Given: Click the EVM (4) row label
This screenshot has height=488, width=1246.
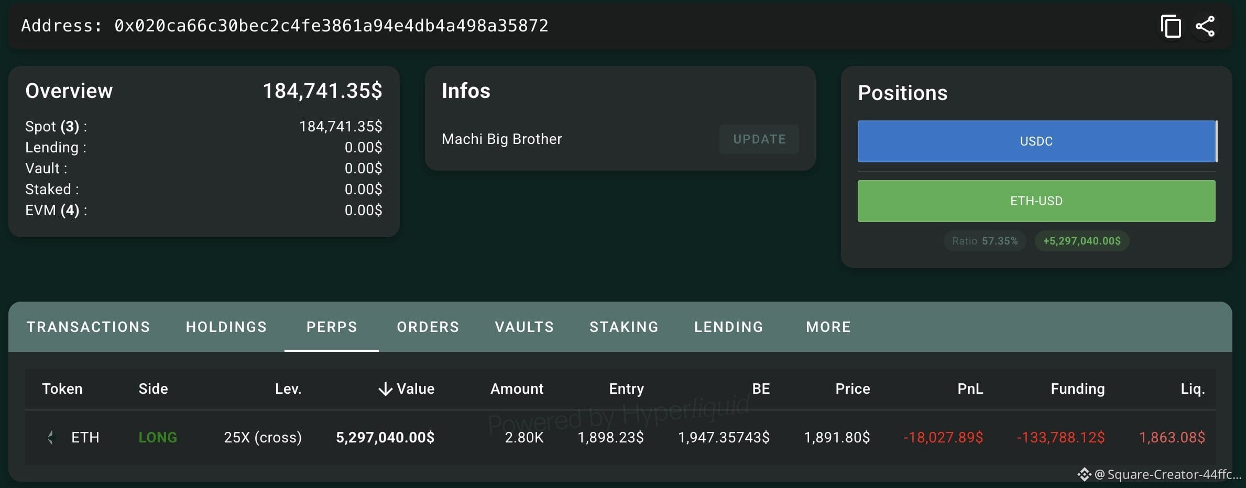Looking at the screenshot, I should click(x=56, y=210).
